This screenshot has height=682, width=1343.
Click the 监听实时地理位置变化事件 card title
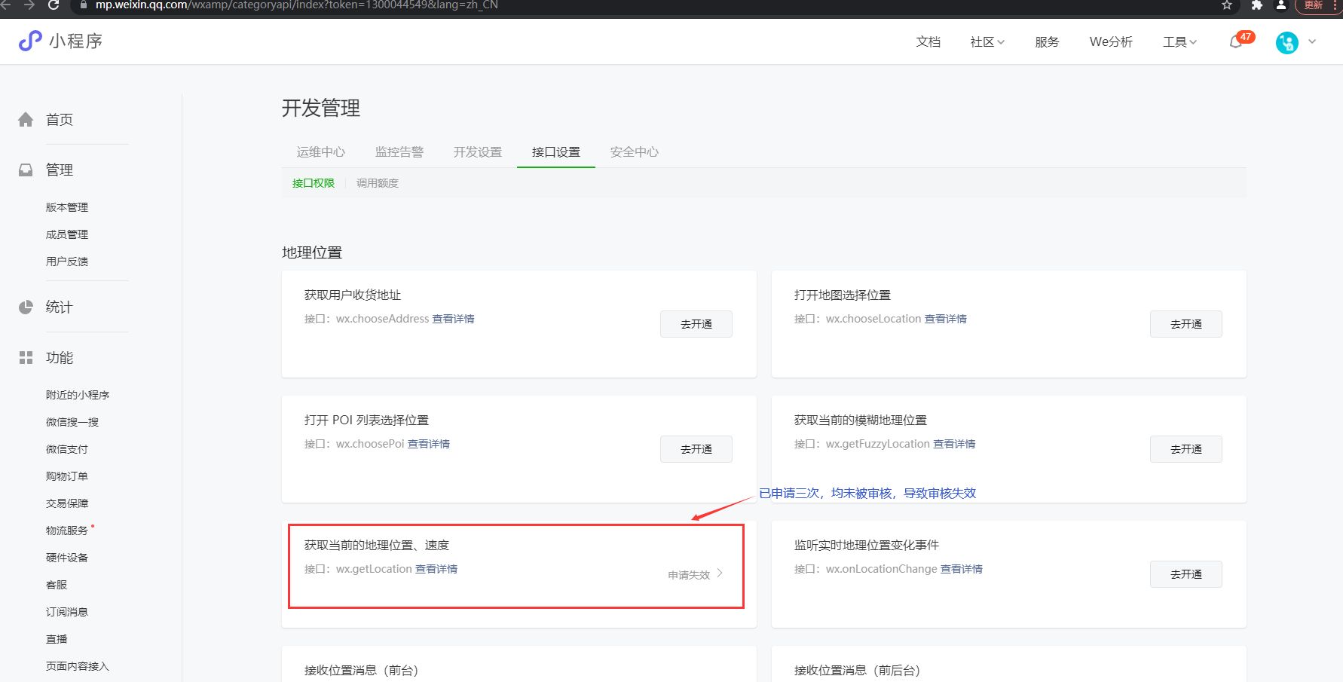click(867, 545)
